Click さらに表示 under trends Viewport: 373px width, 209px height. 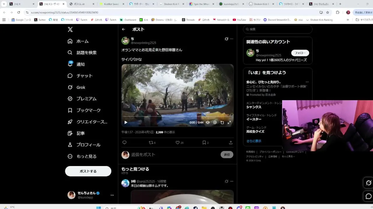click(254, 141)
